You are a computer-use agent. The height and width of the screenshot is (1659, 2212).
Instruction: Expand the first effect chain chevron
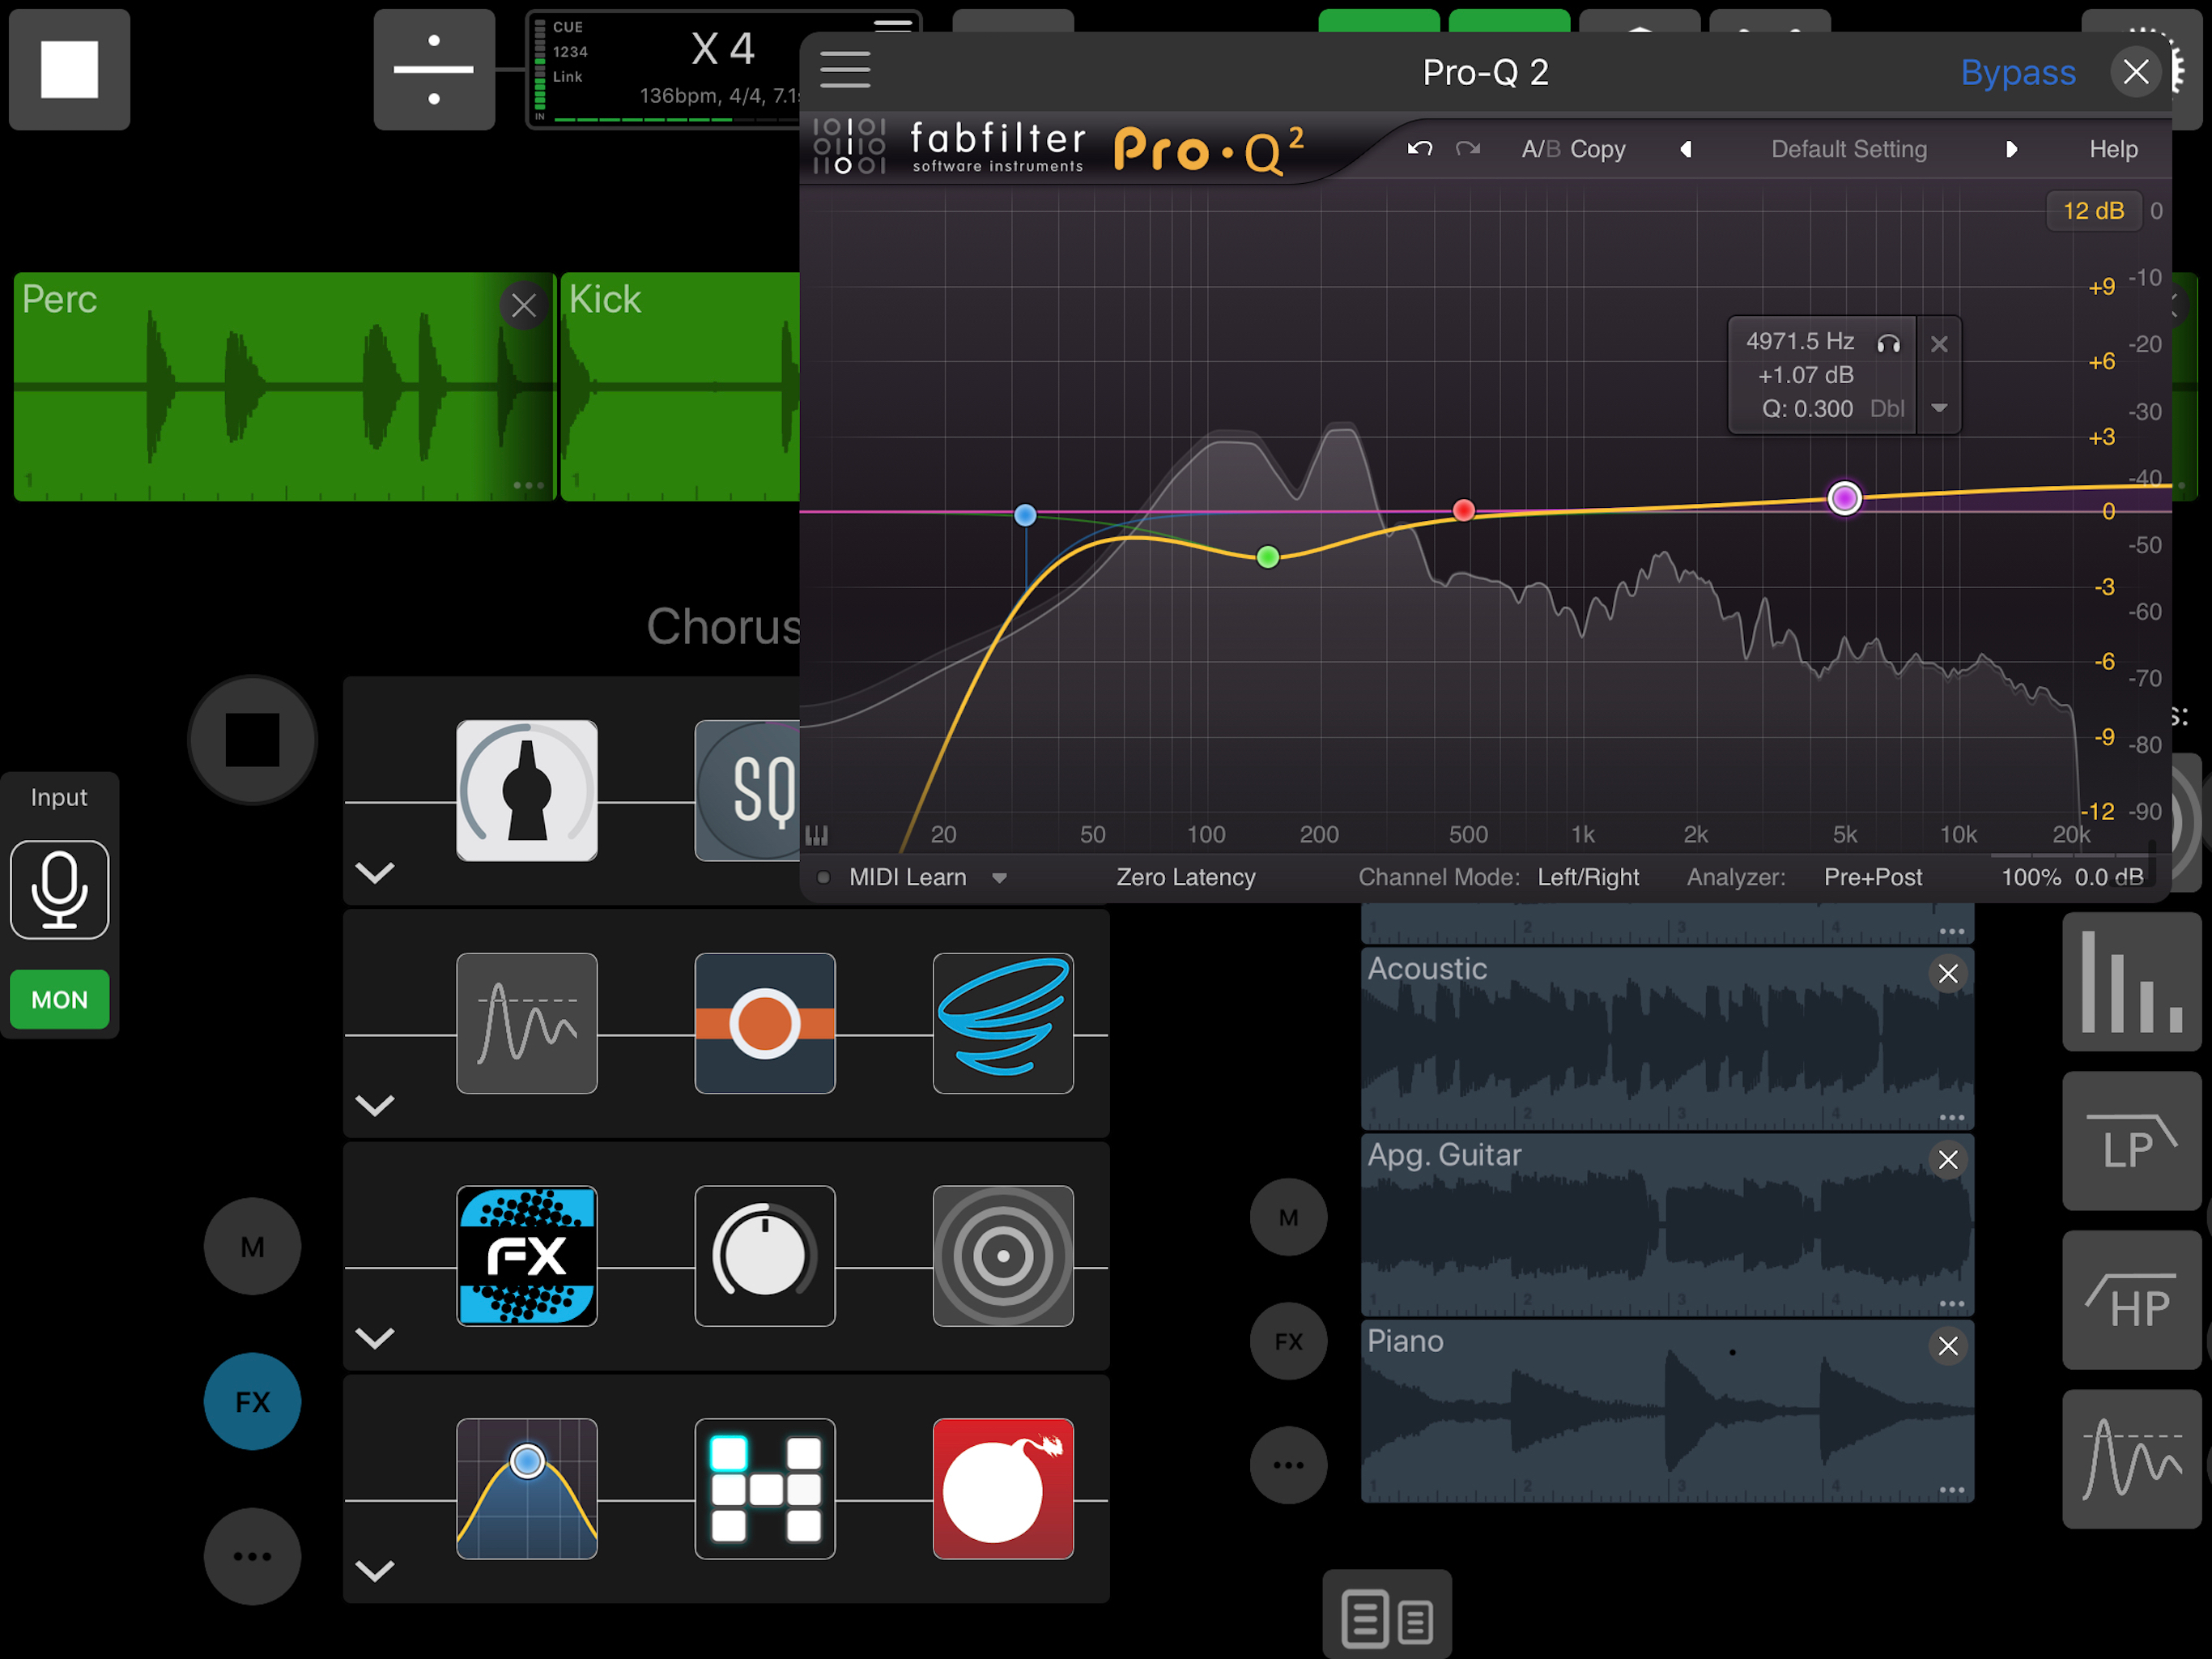375,872
